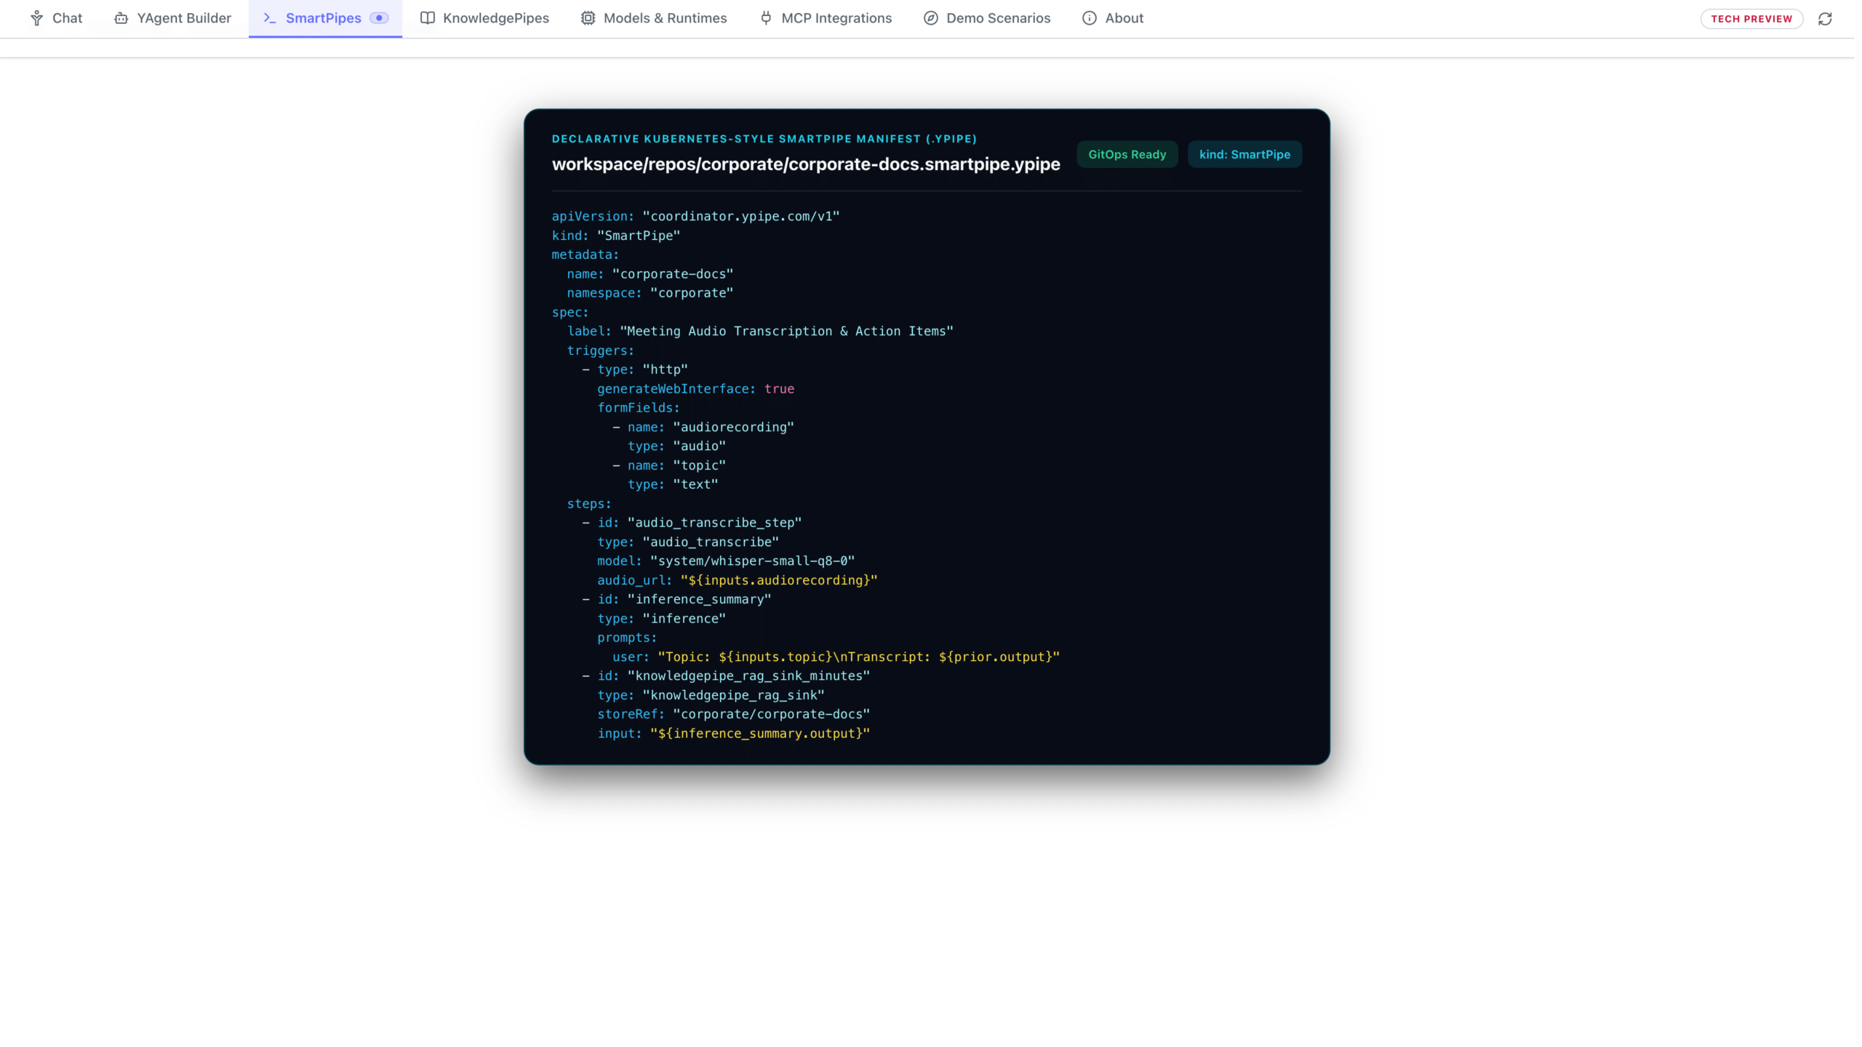Click the name topic form field line
Screen dimensions: 1862x1047
[669, 465]
